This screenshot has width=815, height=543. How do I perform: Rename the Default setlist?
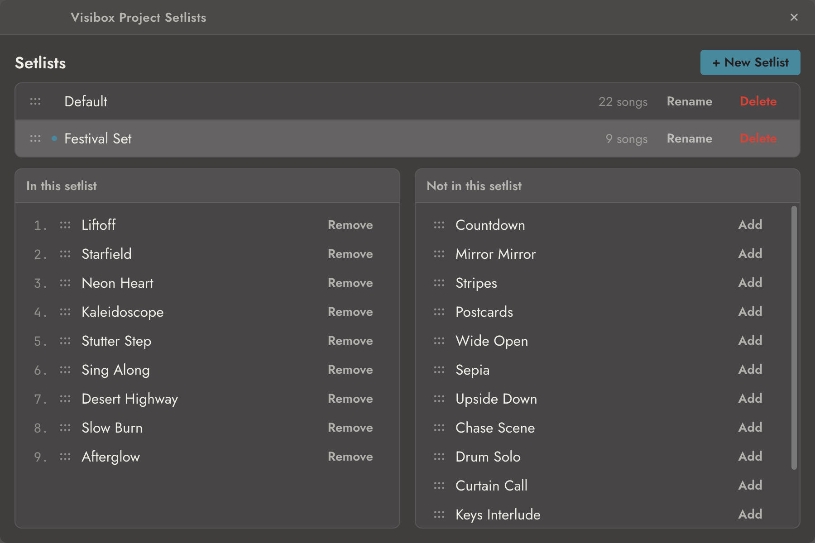coord(690,101)
